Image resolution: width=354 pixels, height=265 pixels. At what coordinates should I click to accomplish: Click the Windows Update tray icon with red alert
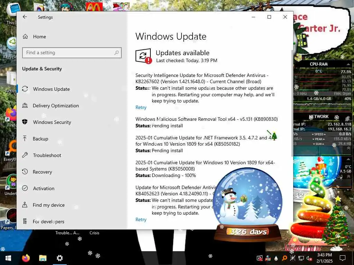tap(260, 258)
